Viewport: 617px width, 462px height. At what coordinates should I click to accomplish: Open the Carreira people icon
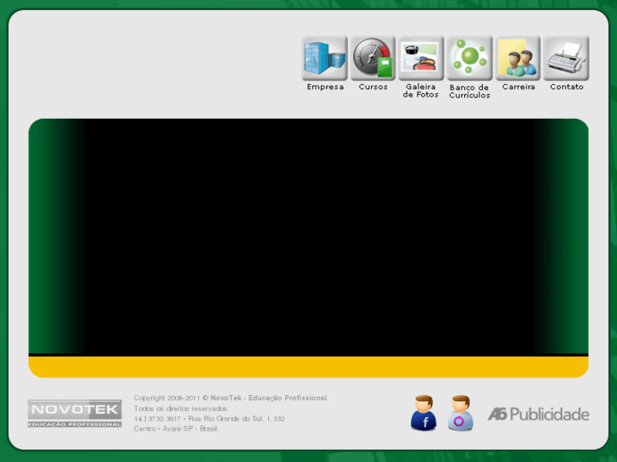coord(518,58)
